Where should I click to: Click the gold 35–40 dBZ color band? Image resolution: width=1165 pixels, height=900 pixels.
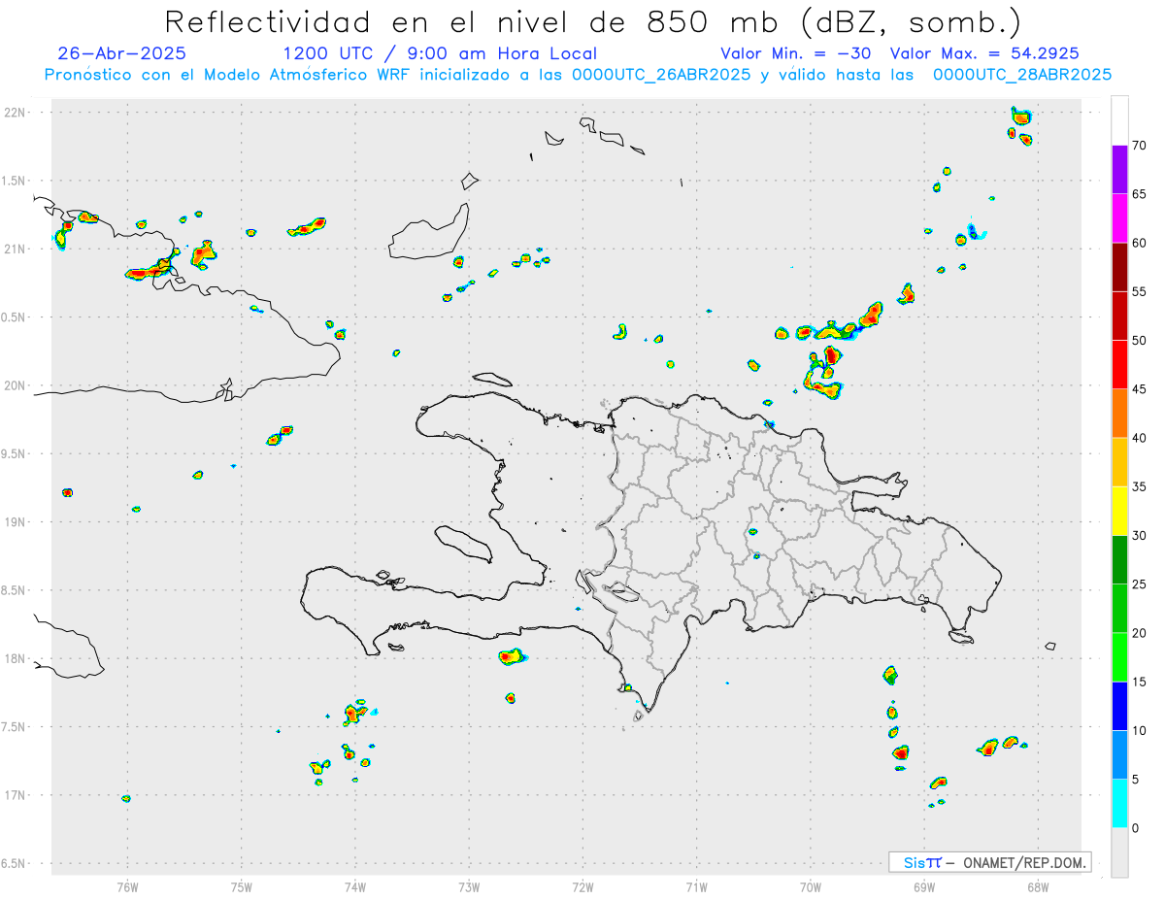(x=1119, y=462)
